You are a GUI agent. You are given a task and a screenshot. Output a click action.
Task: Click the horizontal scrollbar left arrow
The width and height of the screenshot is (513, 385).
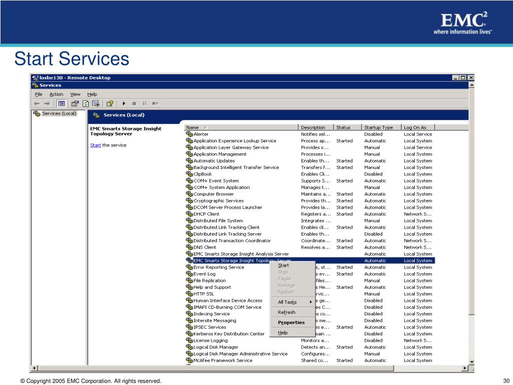(x=35, y=368)
